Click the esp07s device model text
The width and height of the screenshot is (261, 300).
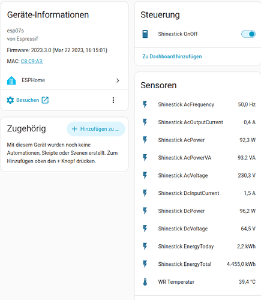pyautogui.click(x=15, y=31)
